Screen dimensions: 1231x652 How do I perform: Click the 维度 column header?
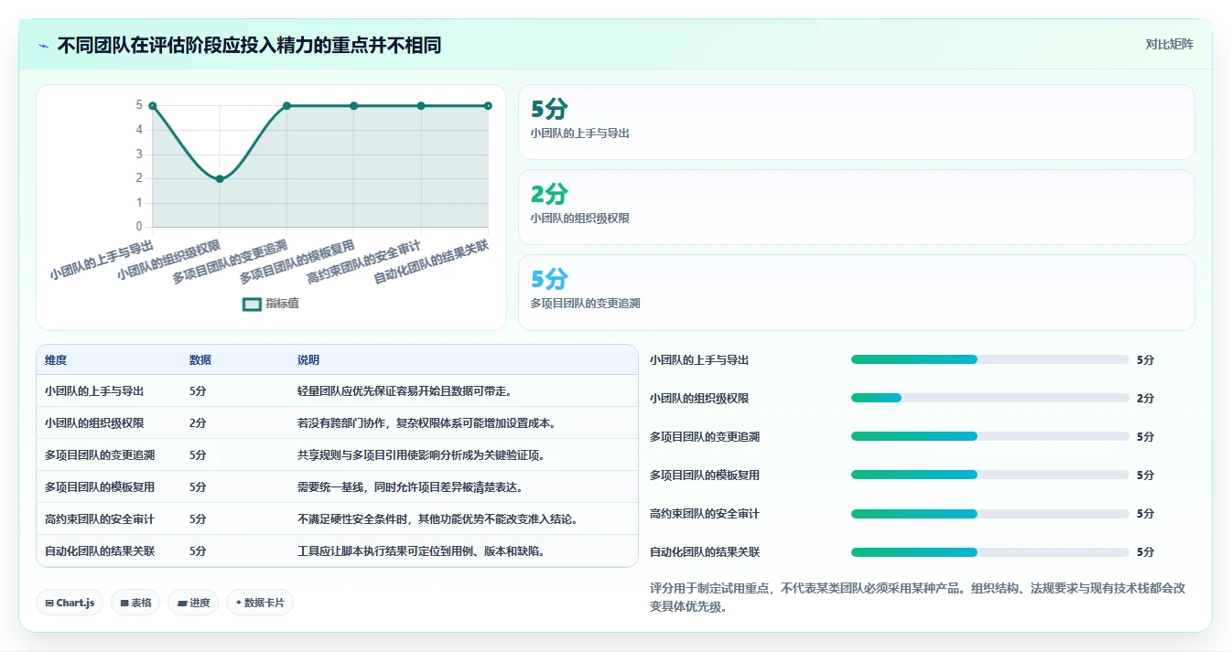click(x=56, y=360)
